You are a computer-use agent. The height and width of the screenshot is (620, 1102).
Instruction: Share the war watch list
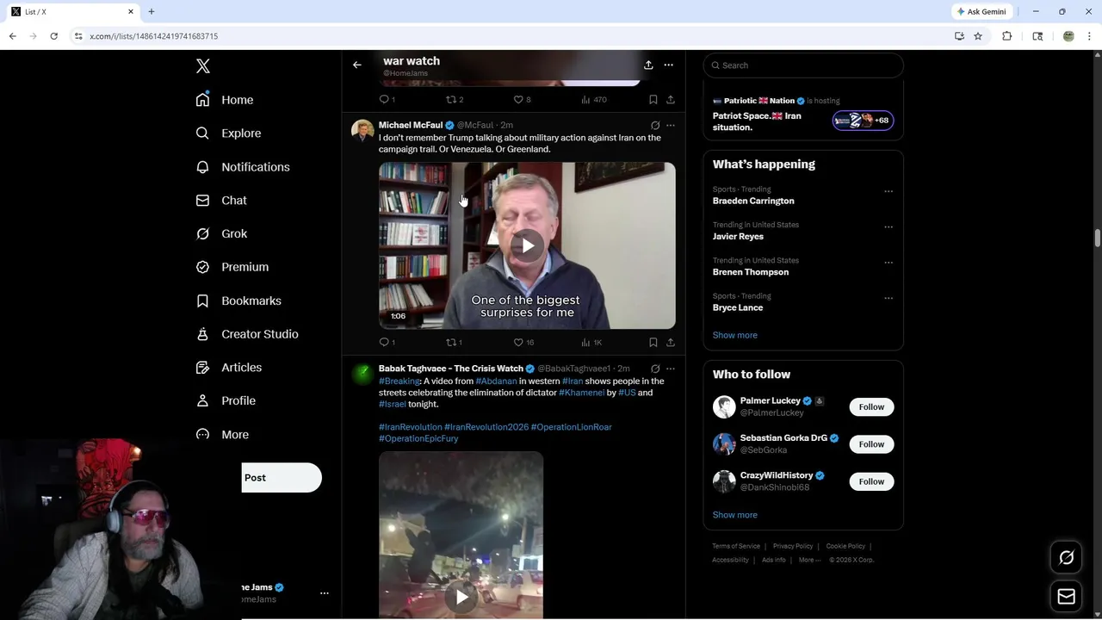pyautogui.click(x=648, y=65)
